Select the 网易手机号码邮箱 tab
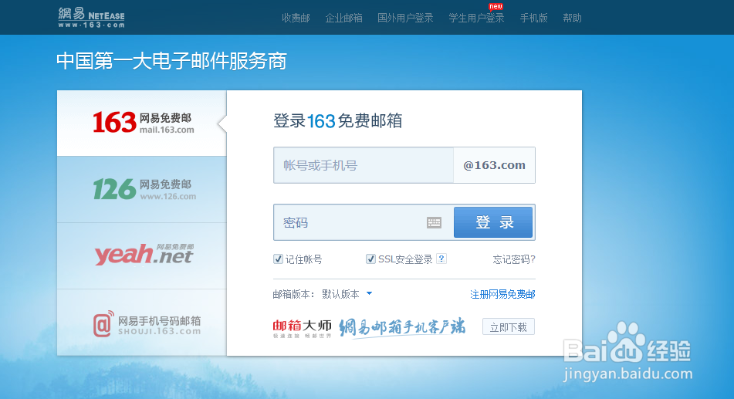Viewport: 734px width, 399px height. 142,323
